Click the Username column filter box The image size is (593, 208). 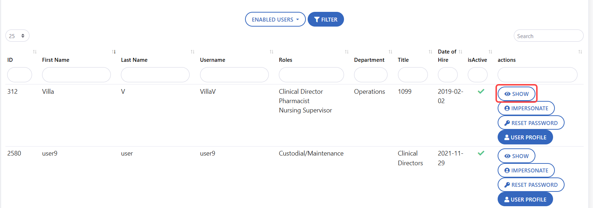point(234,75)
